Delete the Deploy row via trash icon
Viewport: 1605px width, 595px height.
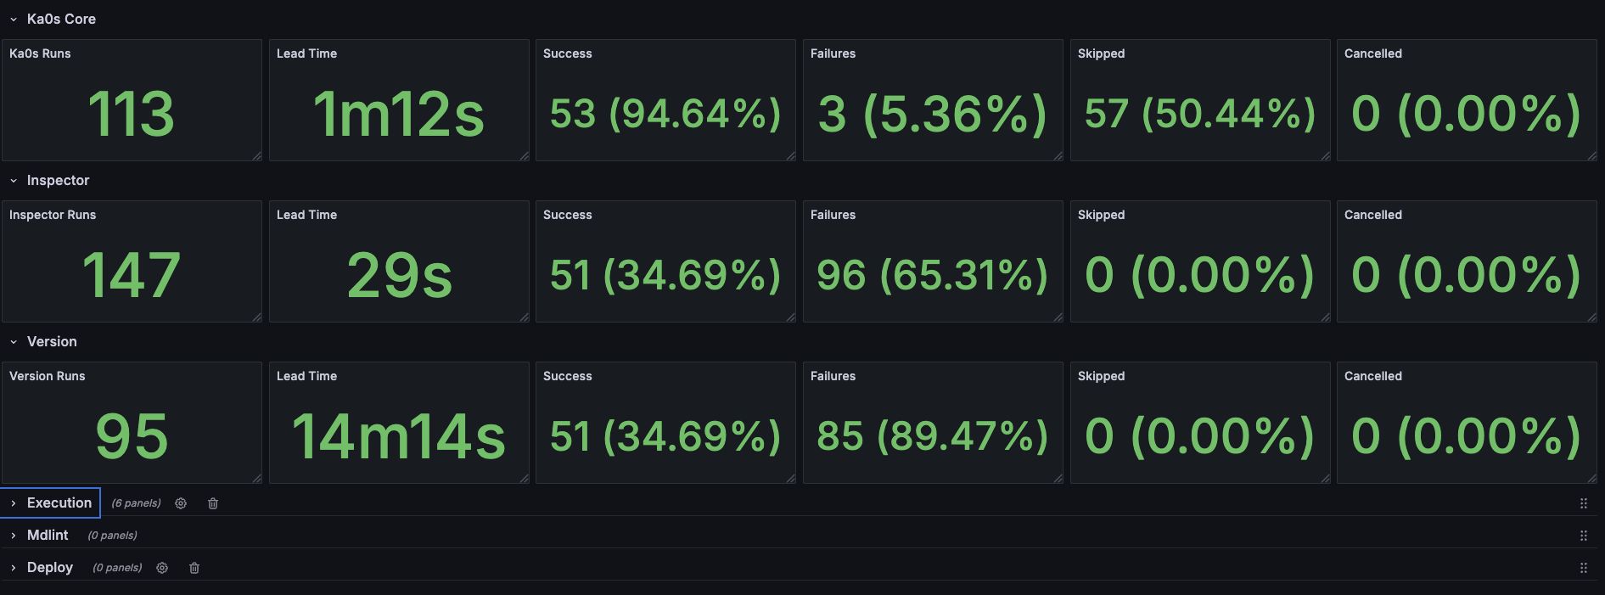pyautogui.click(x=194, y=568)
